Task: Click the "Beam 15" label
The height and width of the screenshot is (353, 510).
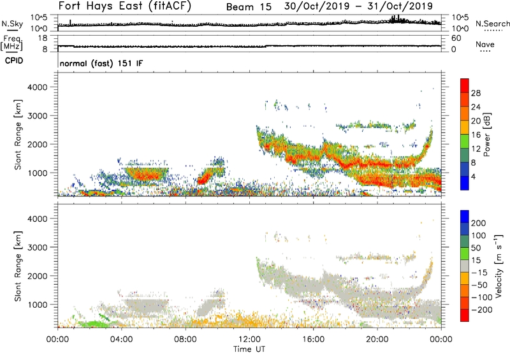Action: [x=249, y=7]
